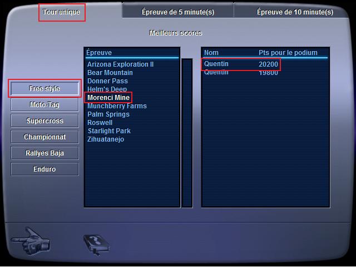Select Quentin's 20200 score row
Viewport: 356px width, 267px height.
click(241, 64)
